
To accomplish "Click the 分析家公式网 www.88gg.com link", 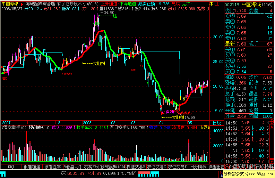I will click(x=249, y=174).
